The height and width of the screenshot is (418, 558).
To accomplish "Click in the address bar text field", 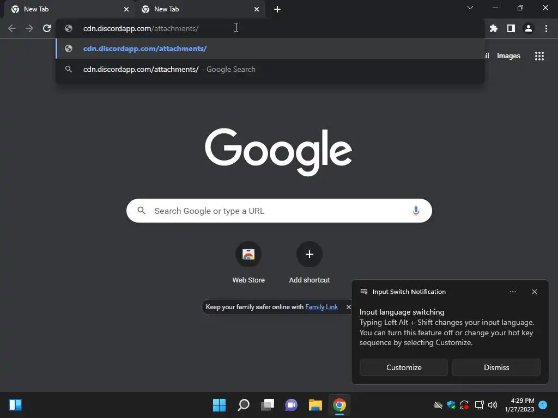I will pos(270,28).
